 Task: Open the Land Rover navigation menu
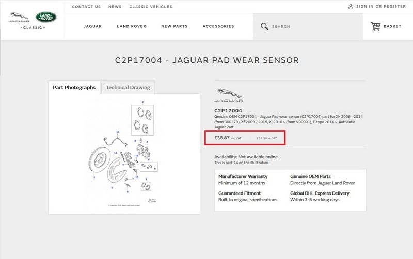pos(131,26)
